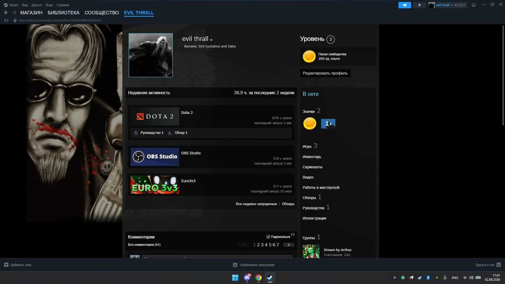Viewport: 505px width, 284px height.
Task: Click the thumbs-up review icon for Dota 2
Action: click(x=170, y=133)
